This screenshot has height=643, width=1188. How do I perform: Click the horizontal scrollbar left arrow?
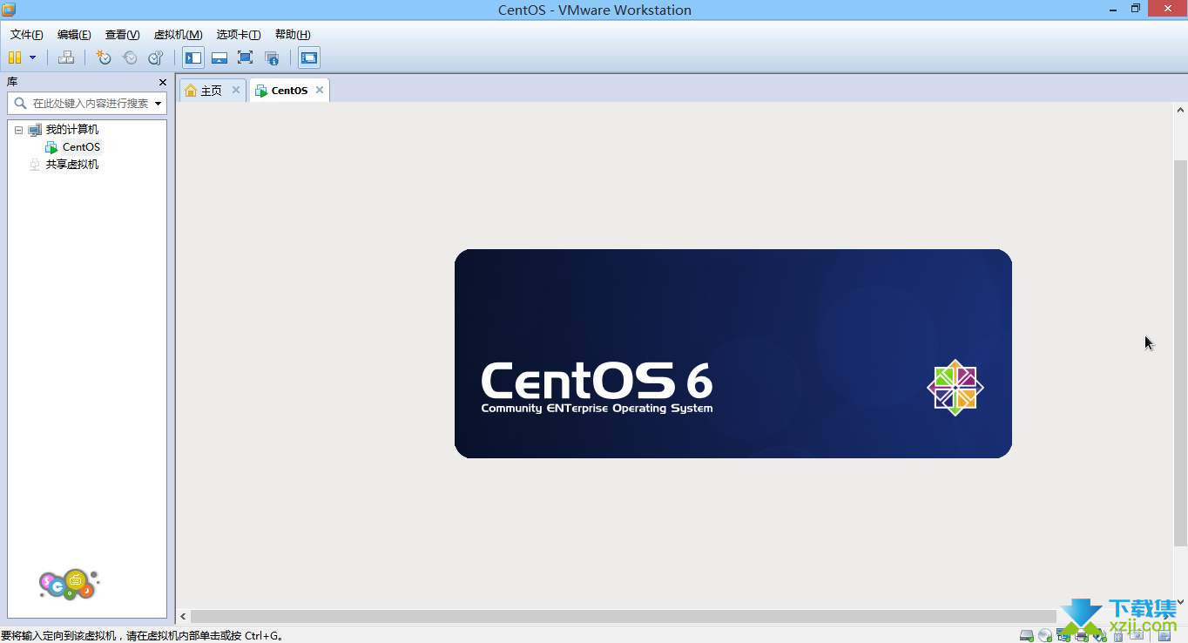click(x=183, y=617)
